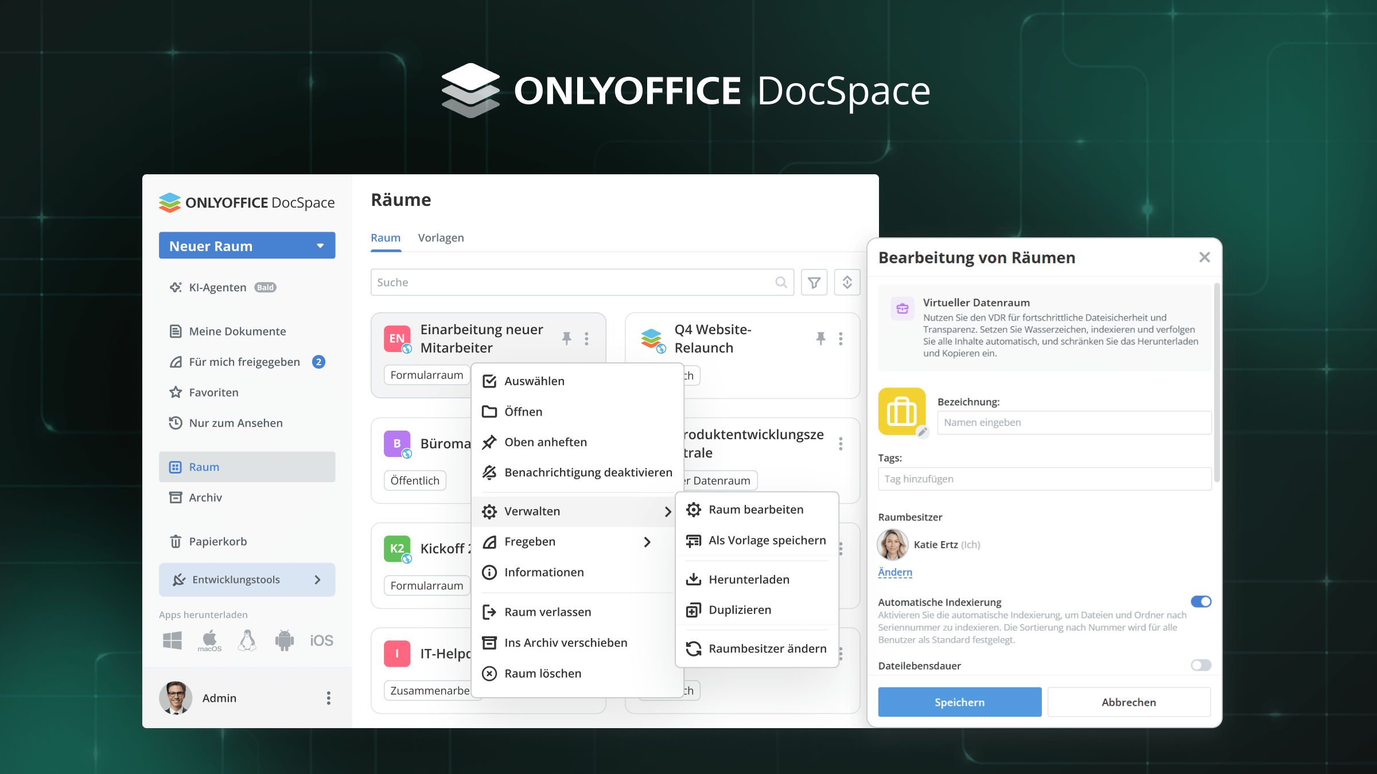Click the yellow room icon edit pencil

pyautogui.click(x=922, y=432)
